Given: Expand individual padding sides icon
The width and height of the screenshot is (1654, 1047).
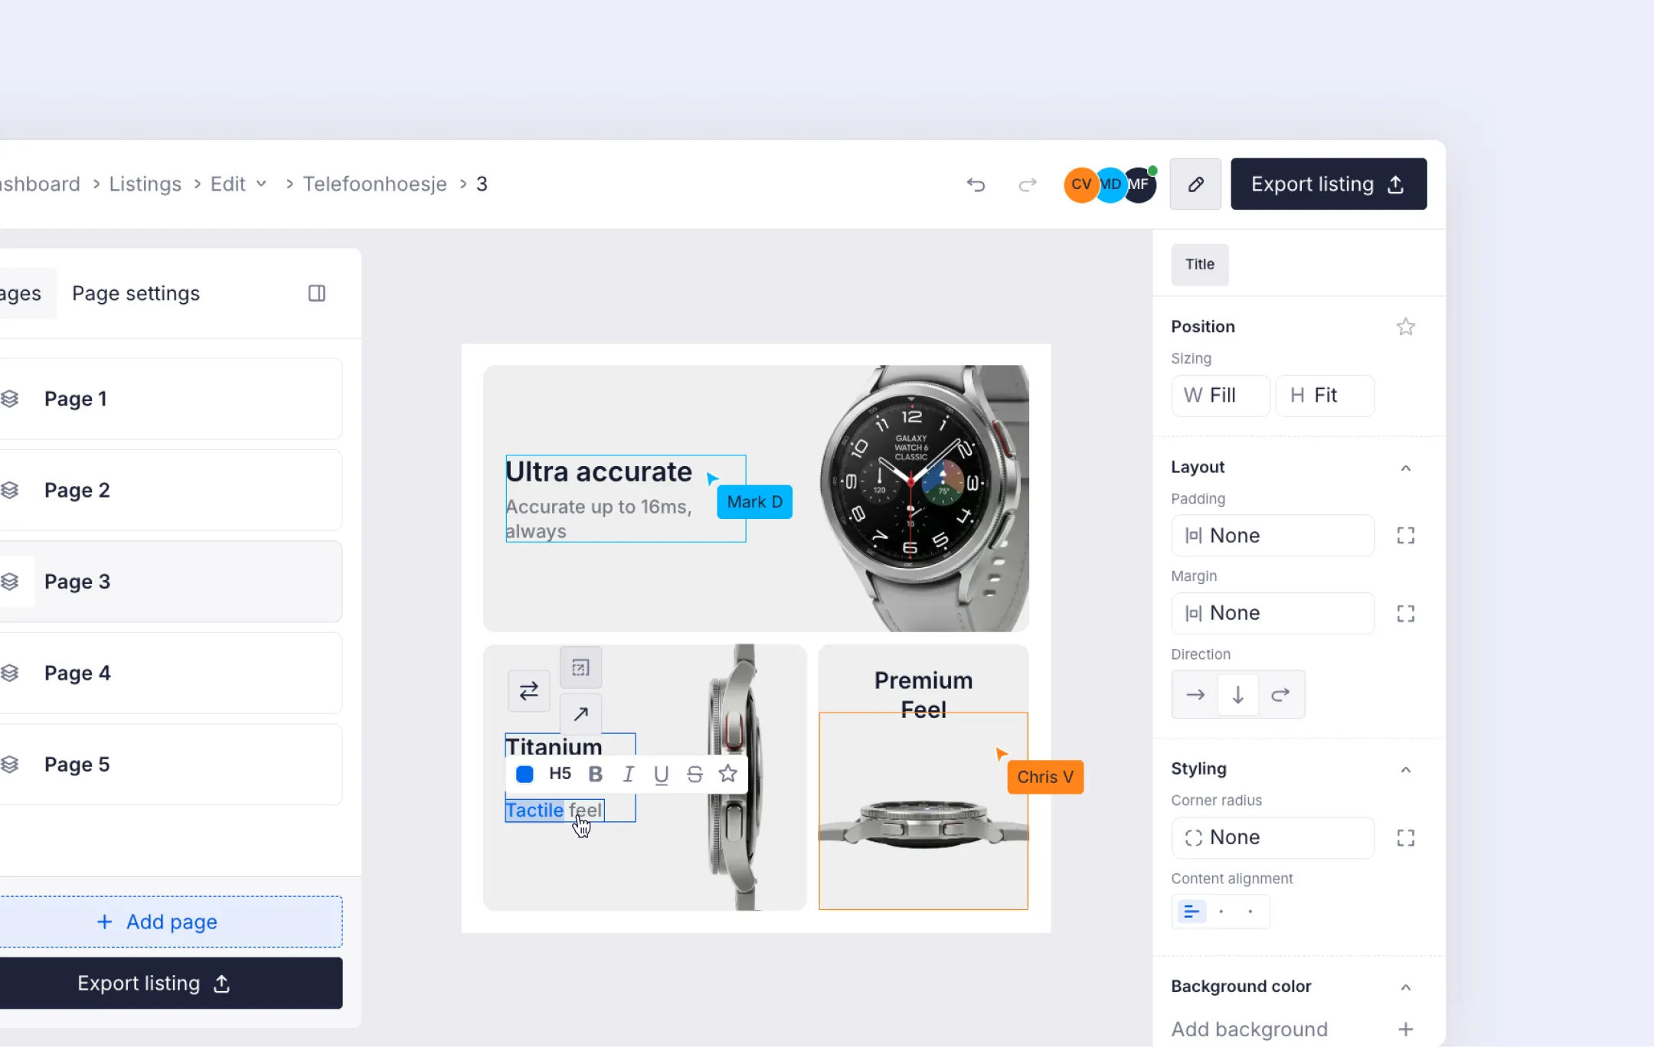Looking at the screenshot, I should coord(1406,536).
